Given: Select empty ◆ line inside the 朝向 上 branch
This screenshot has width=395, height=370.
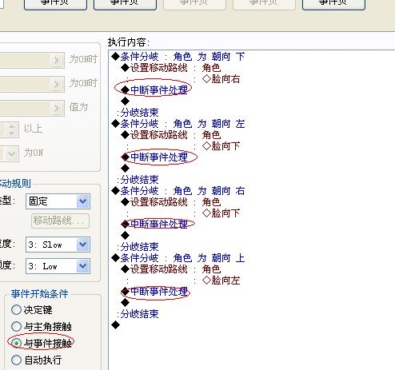Looking at the screenshot, I should click(125, 303).
